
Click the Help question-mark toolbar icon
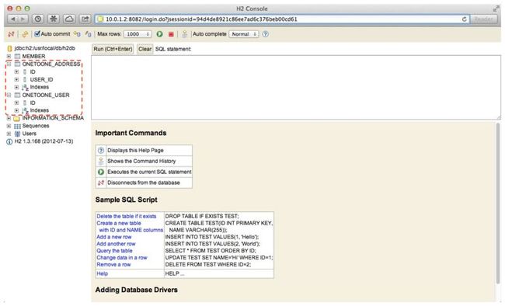pos(266,34)
